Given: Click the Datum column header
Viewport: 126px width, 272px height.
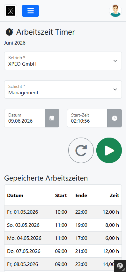Looking at the screenshot, I should click(x=15, y=196).
